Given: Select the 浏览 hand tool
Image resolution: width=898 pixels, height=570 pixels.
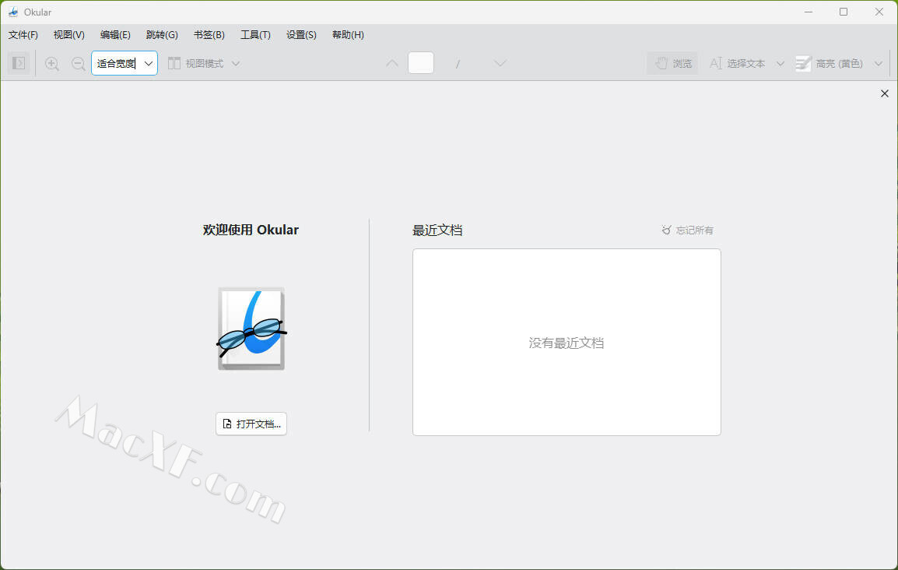Looking at the screenshot, I should [673, 63].
